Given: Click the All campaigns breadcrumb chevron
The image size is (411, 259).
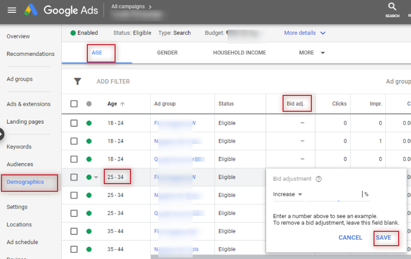Looking at the screenshot, I should (x=150, y=7).
